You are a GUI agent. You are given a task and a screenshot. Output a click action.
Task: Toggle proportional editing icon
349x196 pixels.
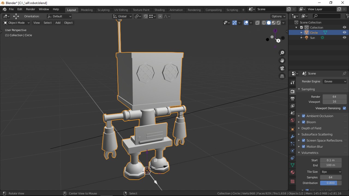(x=160, y=16)
